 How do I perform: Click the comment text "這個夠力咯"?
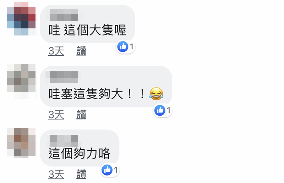pyautogui.click(x=79, y=154)
